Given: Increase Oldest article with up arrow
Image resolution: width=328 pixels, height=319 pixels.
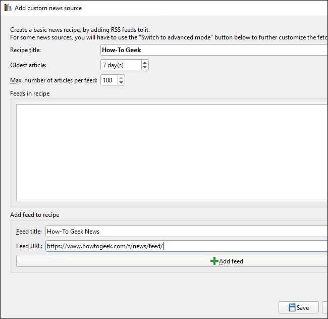Looking at the screenshot, I should (x=145, y=63).
